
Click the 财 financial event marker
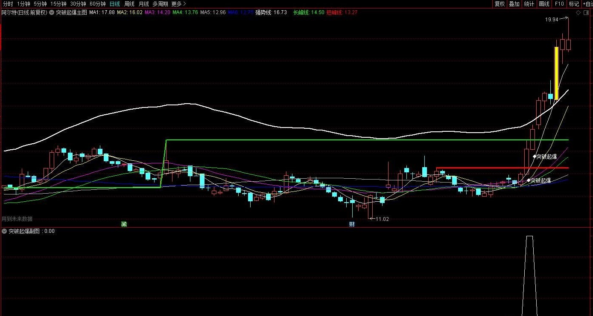[352, 224]
